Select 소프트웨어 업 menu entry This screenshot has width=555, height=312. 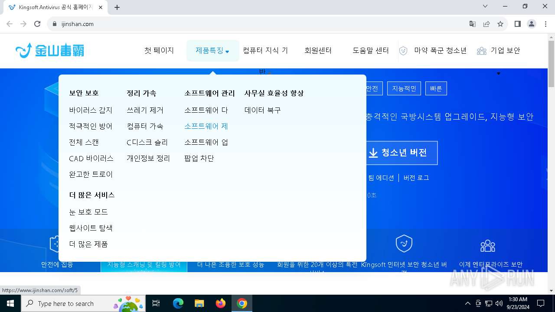click(x=206, y=142)
